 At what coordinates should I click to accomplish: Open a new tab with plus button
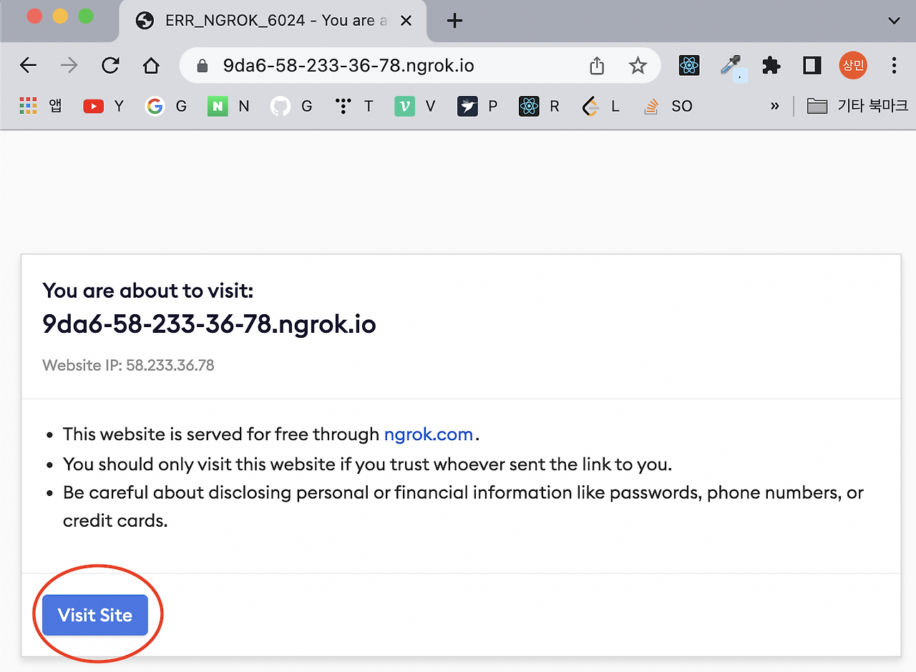454,21
